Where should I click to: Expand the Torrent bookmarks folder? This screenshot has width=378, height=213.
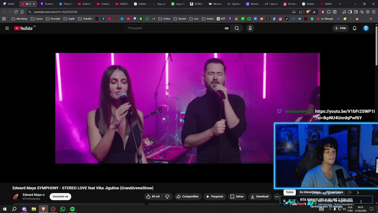point(180,19)
